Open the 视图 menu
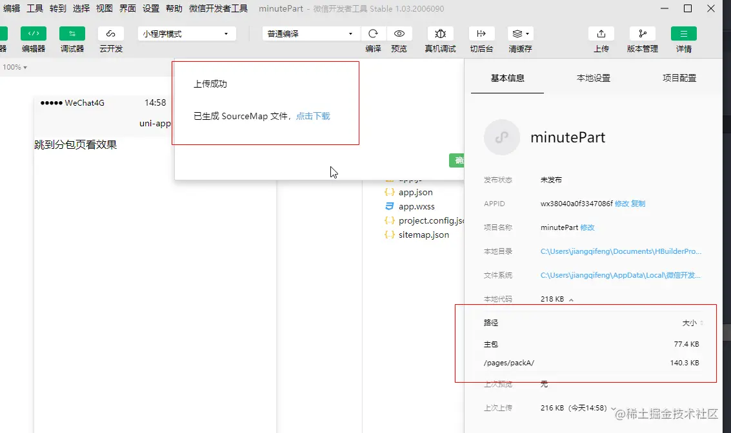731x433 pixels. 105,8
